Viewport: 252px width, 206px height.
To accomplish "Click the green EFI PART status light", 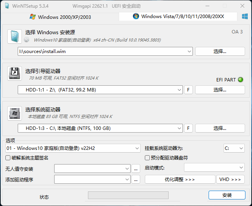I will 240,80.
